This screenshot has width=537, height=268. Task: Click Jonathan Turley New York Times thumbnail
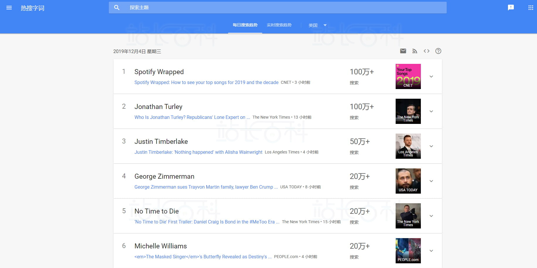pos(408,111)
